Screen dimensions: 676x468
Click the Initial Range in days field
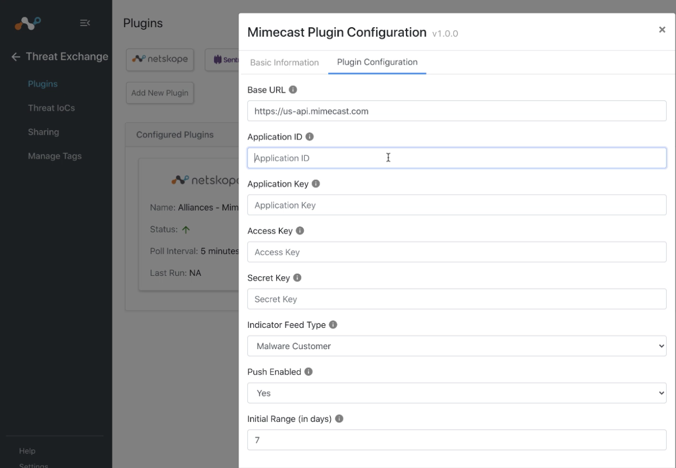click(x=456, y=440)
